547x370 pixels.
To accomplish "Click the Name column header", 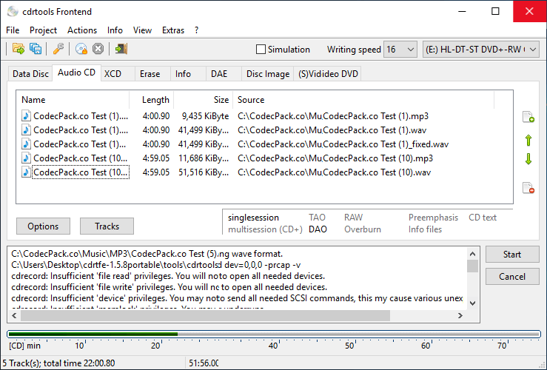I will (73, 100).
